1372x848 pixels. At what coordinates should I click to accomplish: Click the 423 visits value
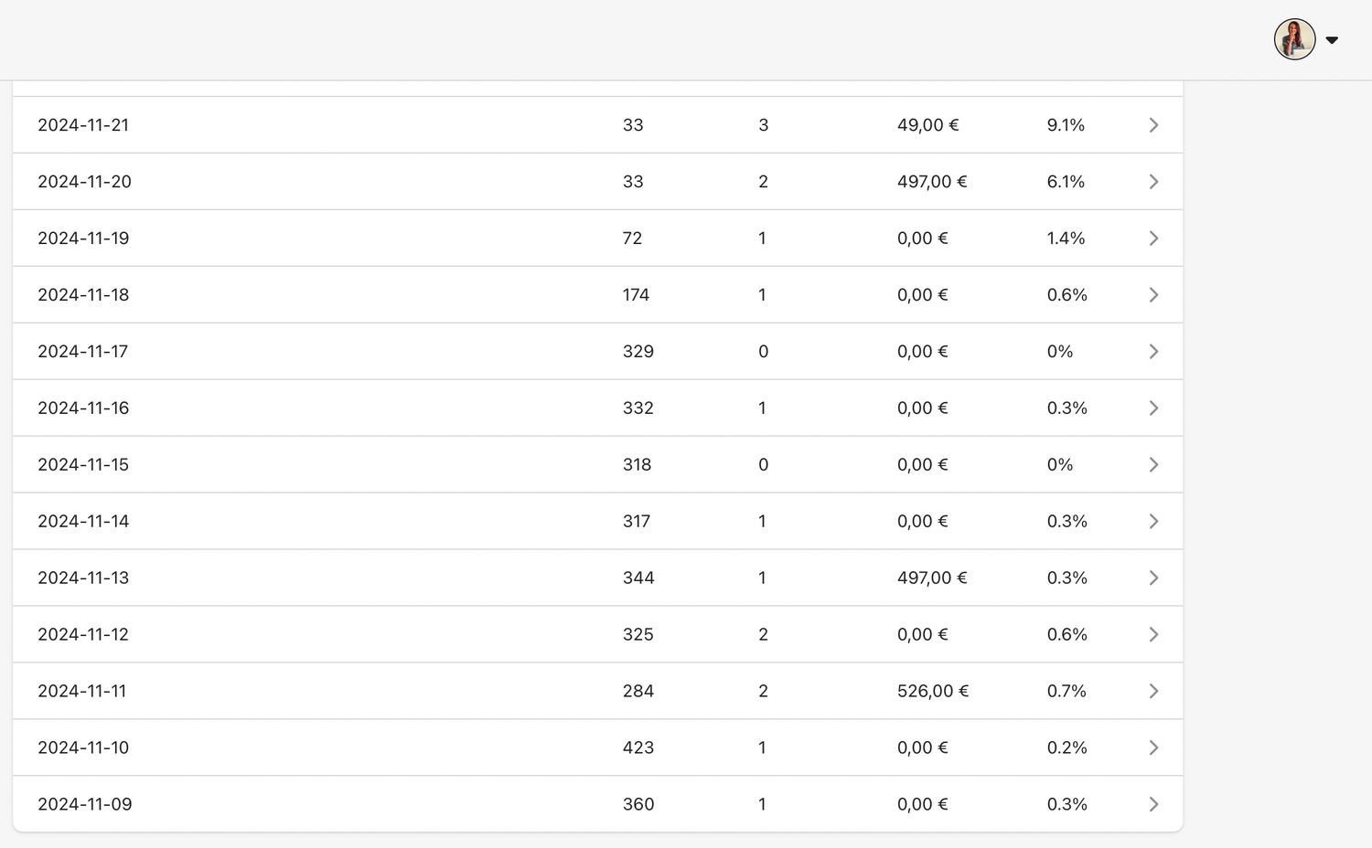[x=638, y=748]
